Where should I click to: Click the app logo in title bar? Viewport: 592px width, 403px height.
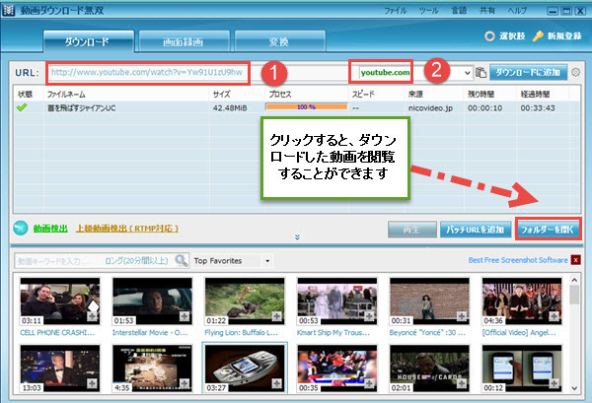[8, 10]
